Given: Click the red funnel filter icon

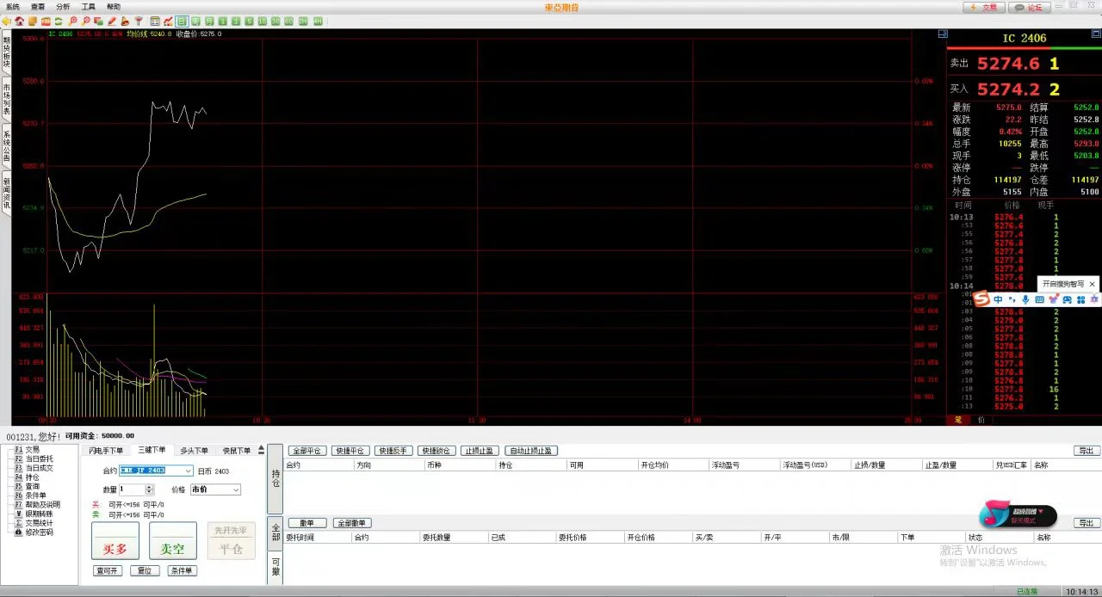Looking at the screenshot, I should (139, 21).
